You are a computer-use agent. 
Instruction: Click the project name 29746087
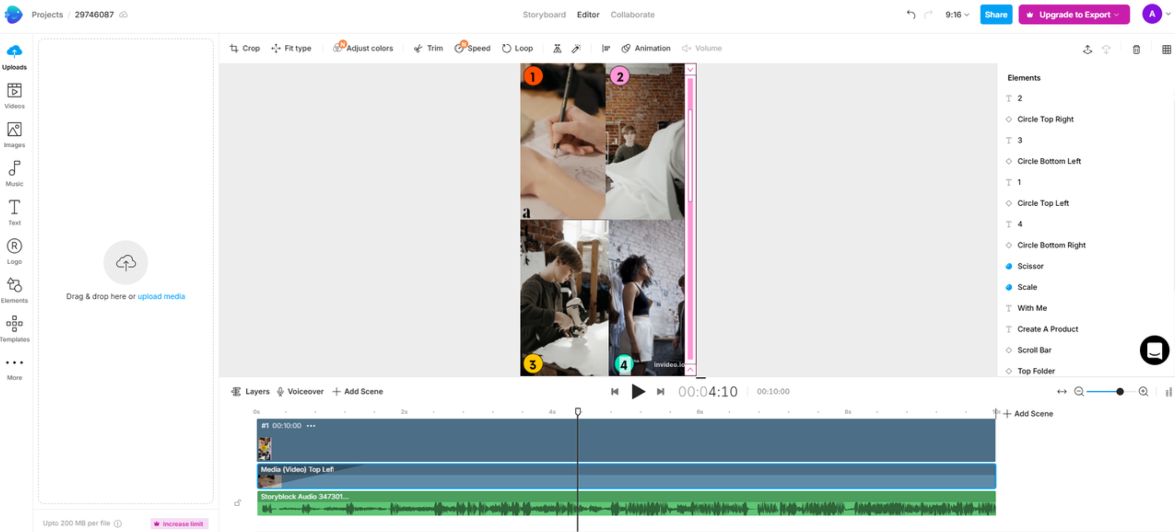[94, 15]
